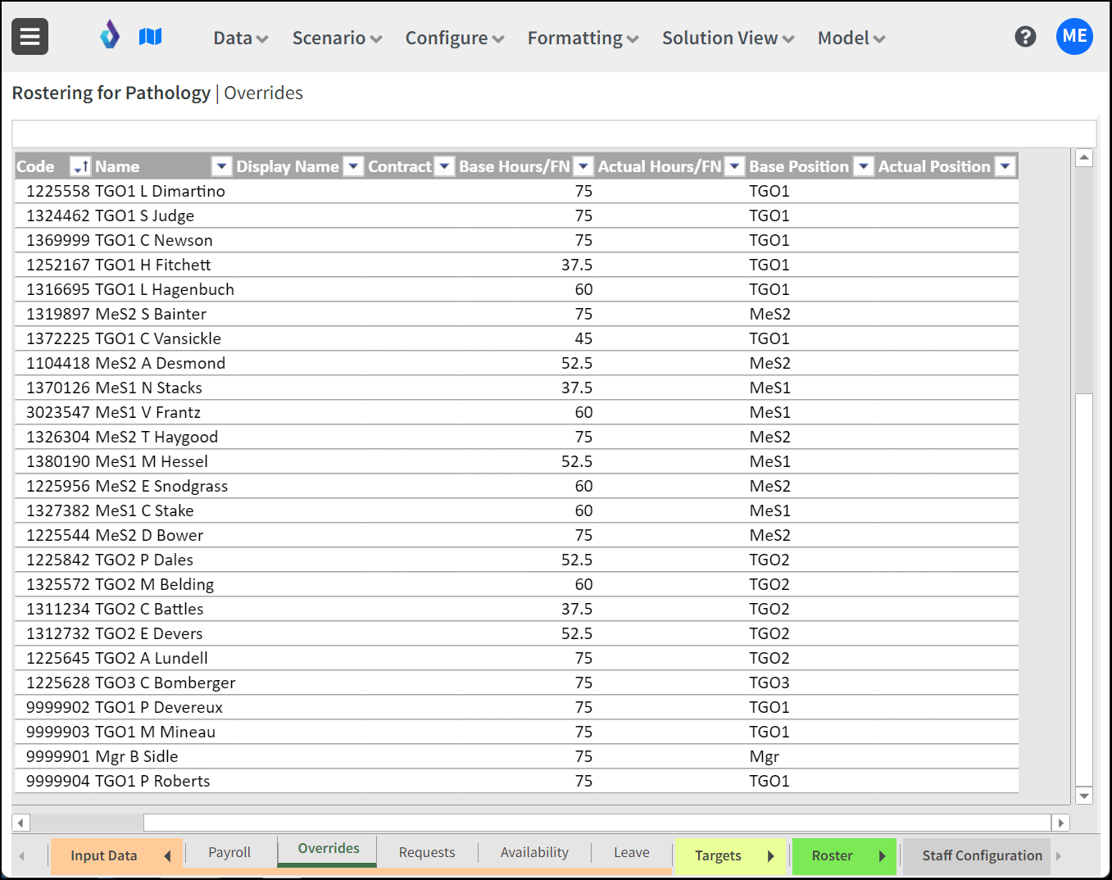
Task: Collapse Input Data group arrow
Action: [167, 855]
